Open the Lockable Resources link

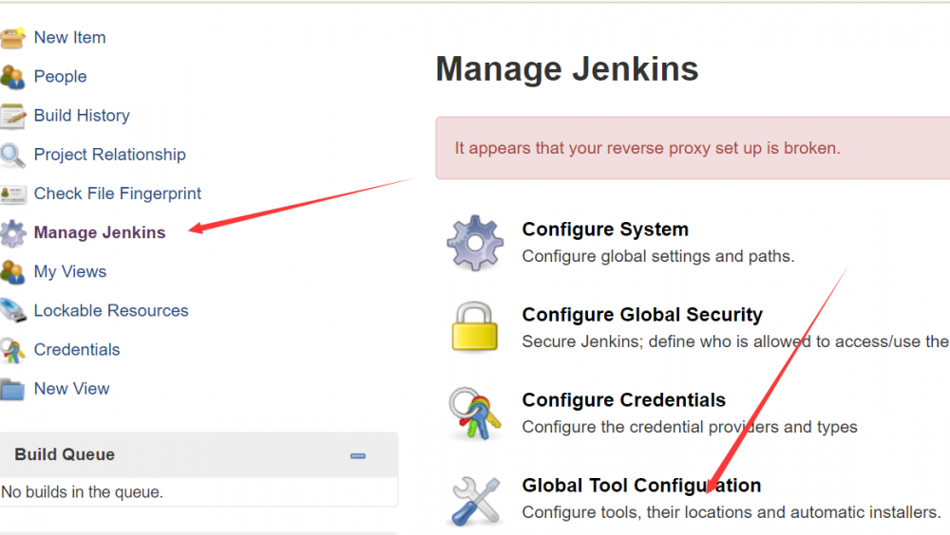pos(111,311)
